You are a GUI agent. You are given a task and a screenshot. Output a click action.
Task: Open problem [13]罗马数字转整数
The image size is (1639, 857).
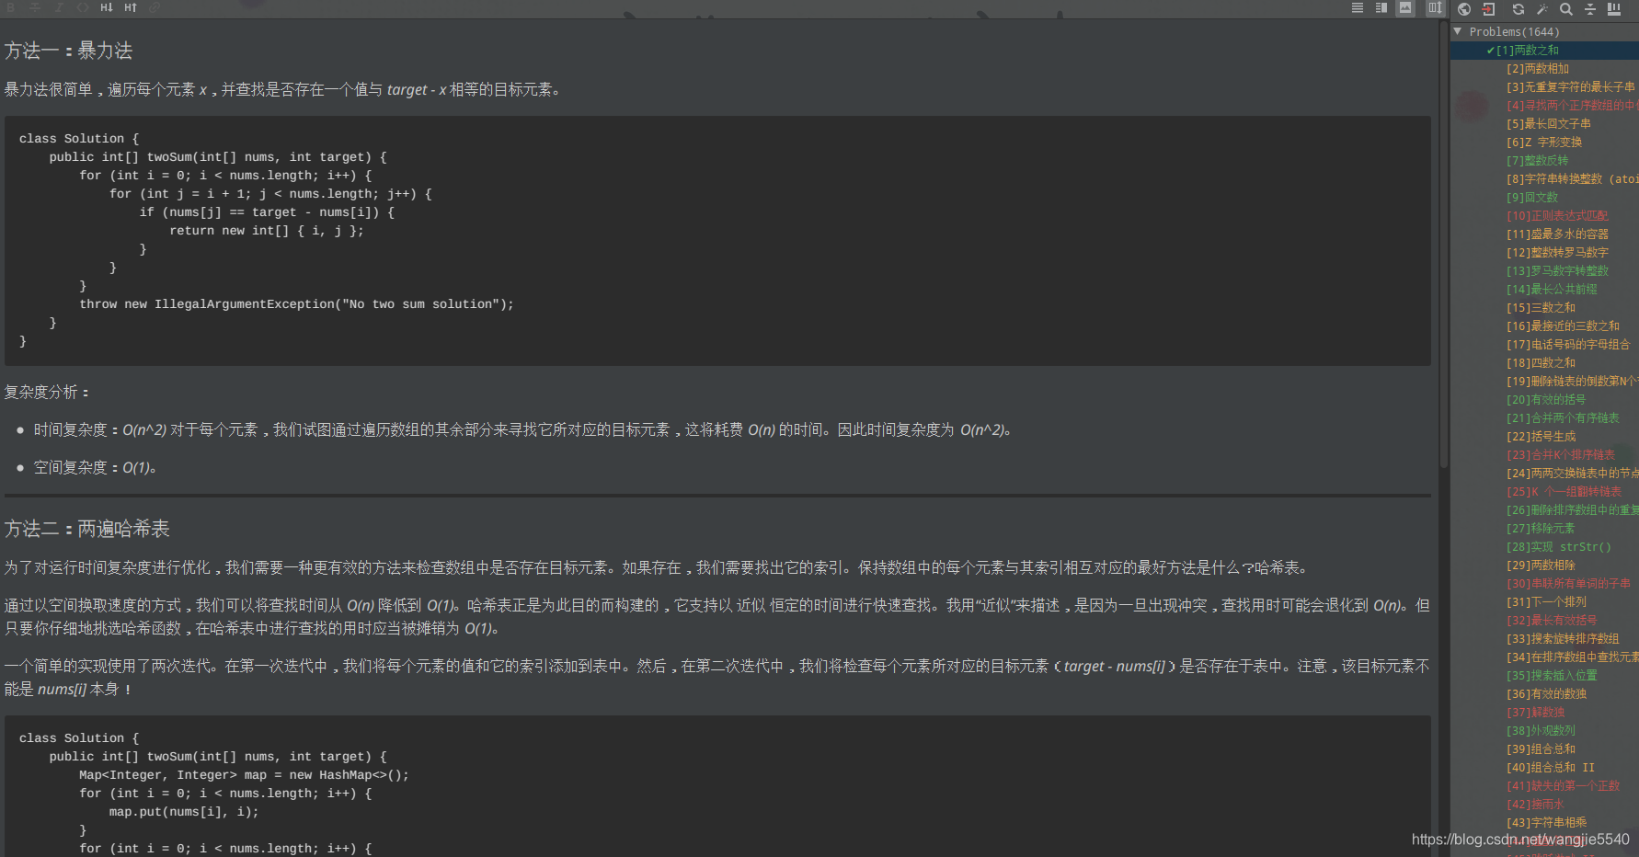pos(1557,271)
